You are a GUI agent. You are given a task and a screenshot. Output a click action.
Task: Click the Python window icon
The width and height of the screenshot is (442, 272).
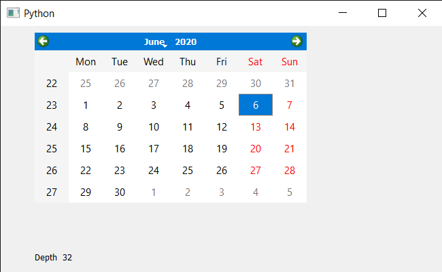tap(13, 13)
